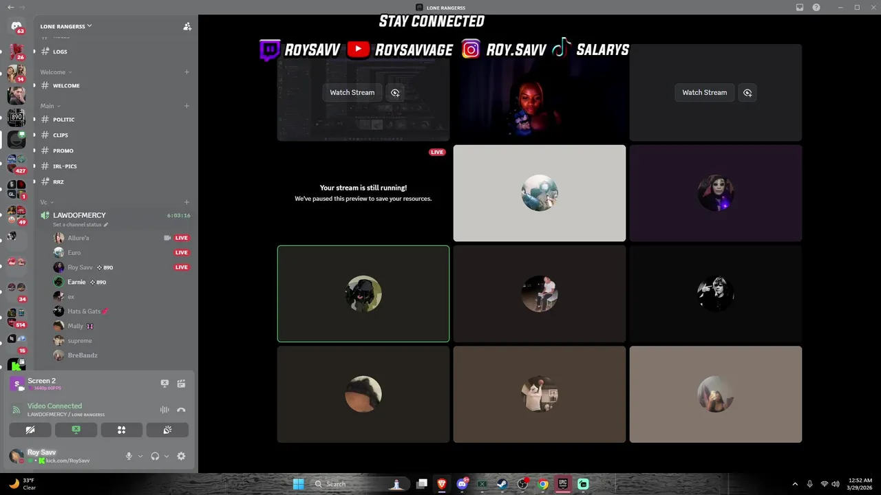Open stream clips icon next to Screen 2
The image size is (881, 495).
pos(181,384)
